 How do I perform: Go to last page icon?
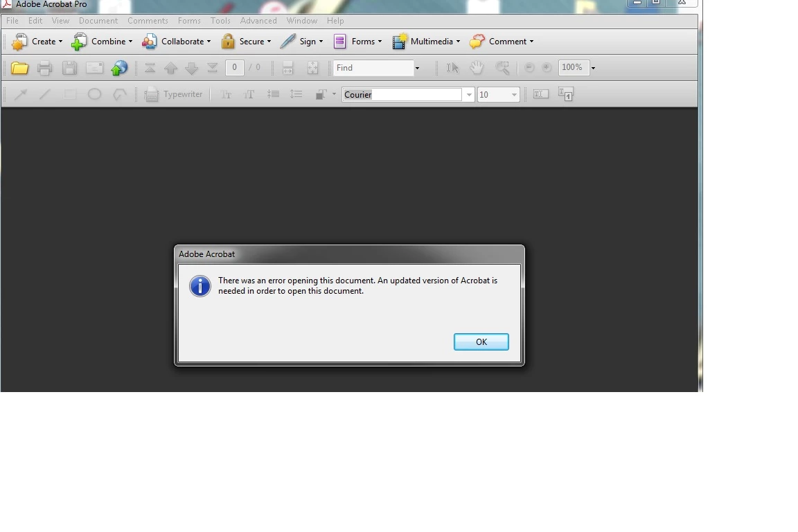212,68
